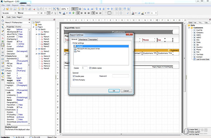Click the Data folder icon in report tree
The image size is (211, 138).
tap(36, 25)
